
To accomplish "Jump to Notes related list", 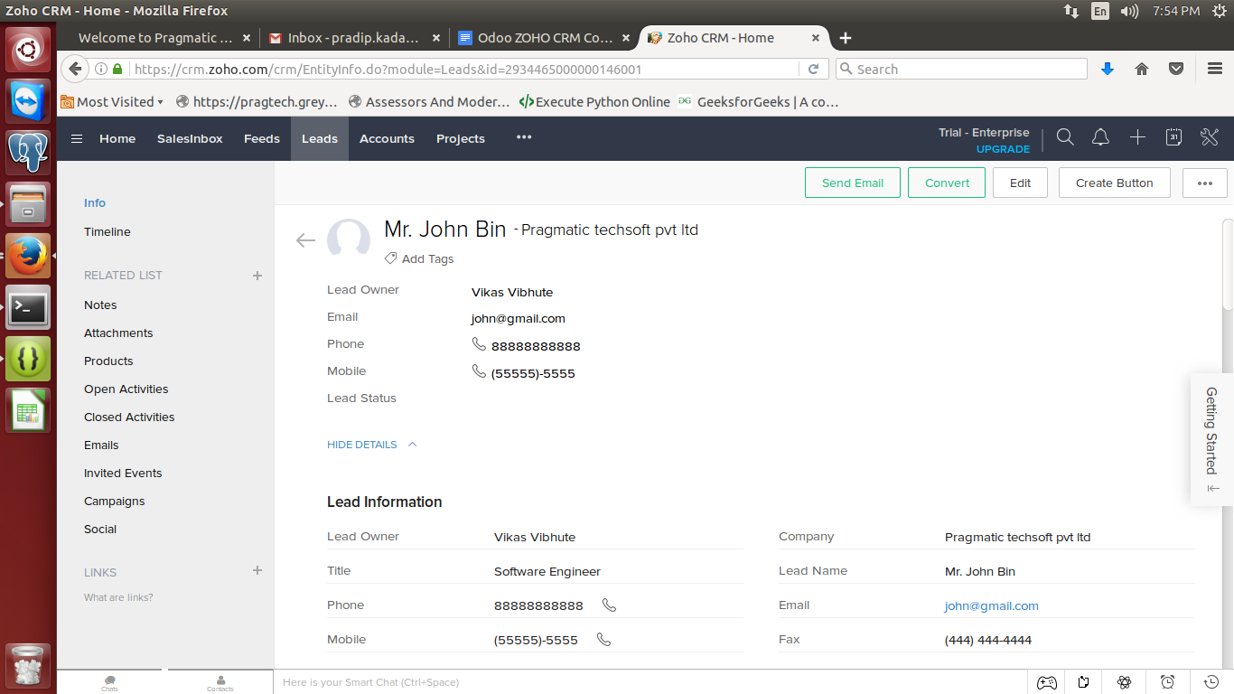I will point(100,305).
